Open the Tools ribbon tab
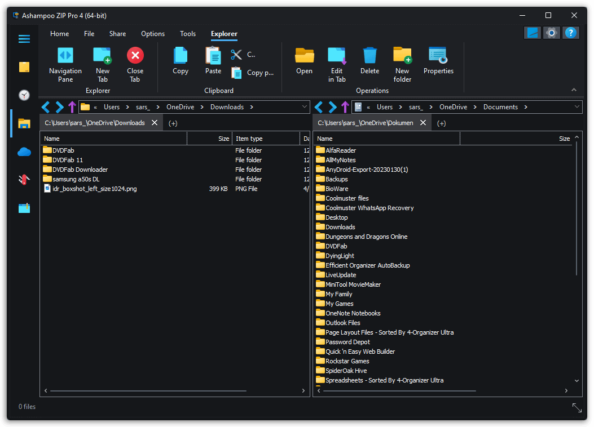 click(188, 34)
